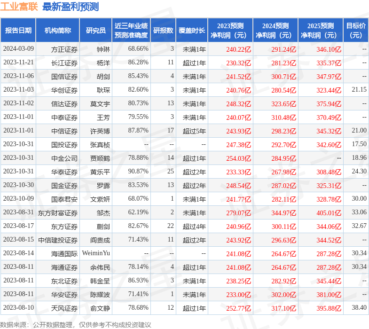Click the 覆盖时长 column header
This screenshot has width=369, height=329.
(192, 31)
